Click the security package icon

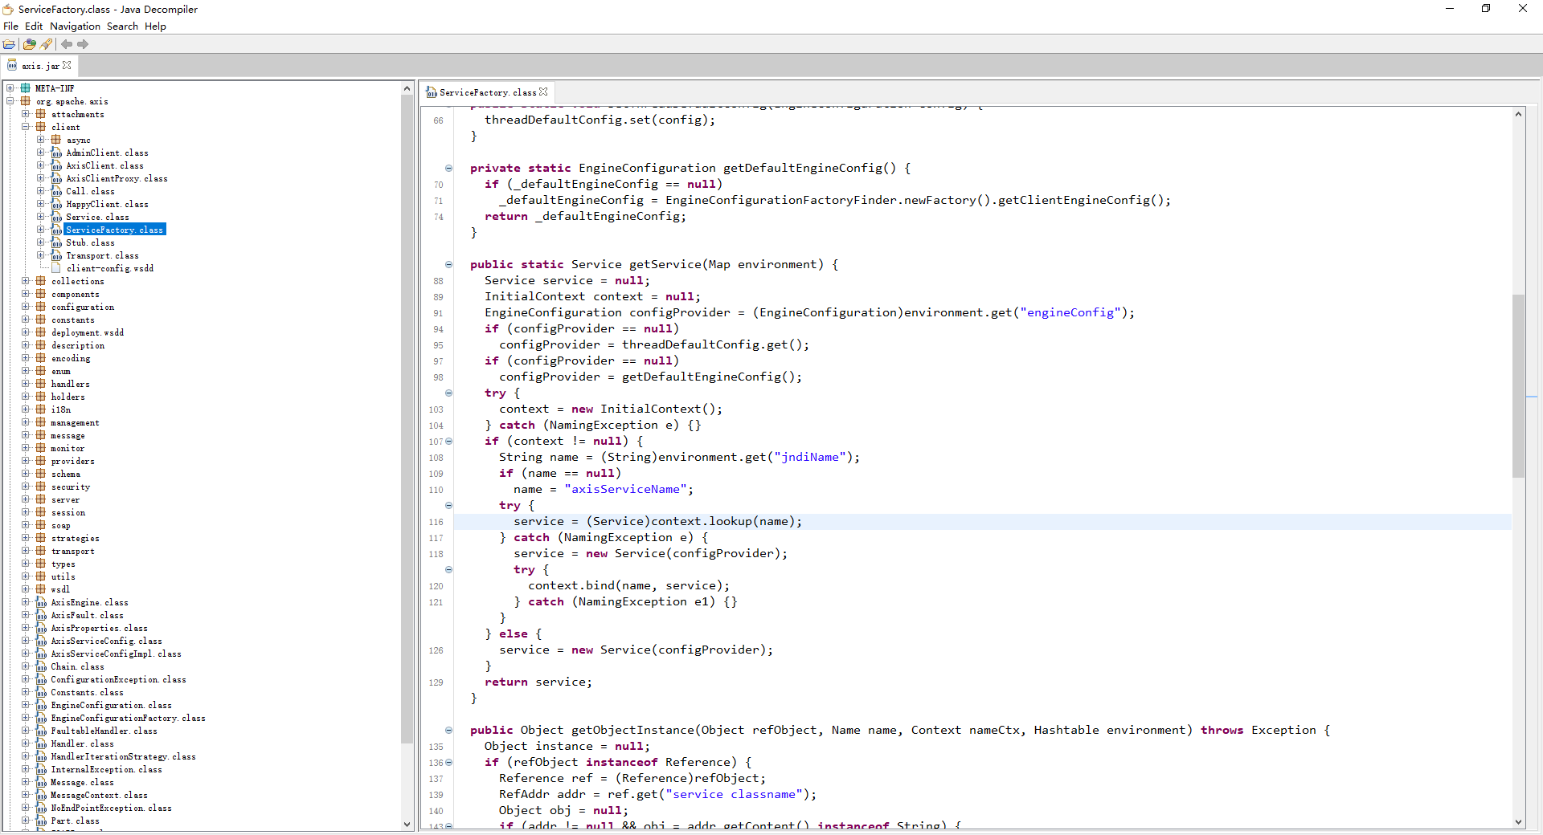41,487
